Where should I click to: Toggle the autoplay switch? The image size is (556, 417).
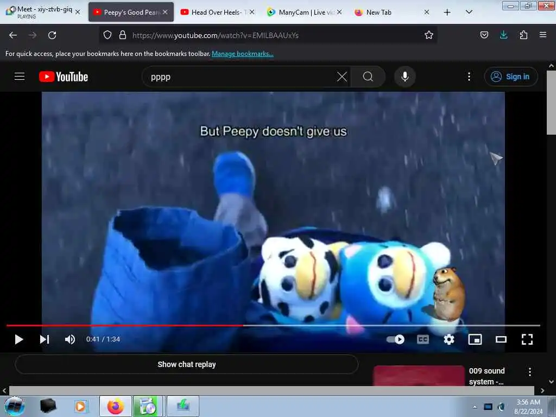point(395,339)
